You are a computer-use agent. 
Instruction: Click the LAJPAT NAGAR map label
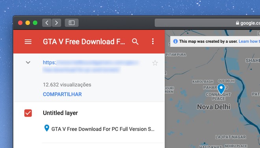[x=230, y=137]
